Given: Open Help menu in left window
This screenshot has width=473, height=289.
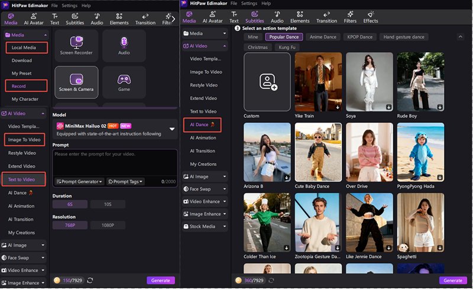Looking at the screenshot, I should click(x=86, y=5).
